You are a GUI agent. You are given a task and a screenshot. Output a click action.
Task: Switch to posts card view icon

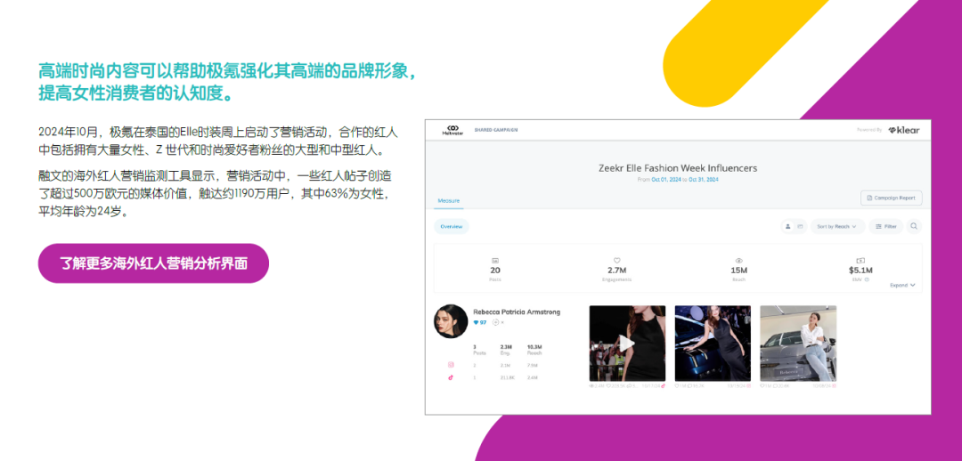click(799, 227)
